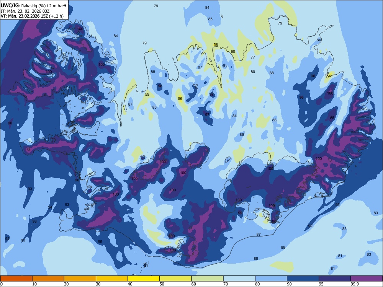Pick the 20–30% legend color block
Screen dimensions: 383x287
(x=80, y=279)
